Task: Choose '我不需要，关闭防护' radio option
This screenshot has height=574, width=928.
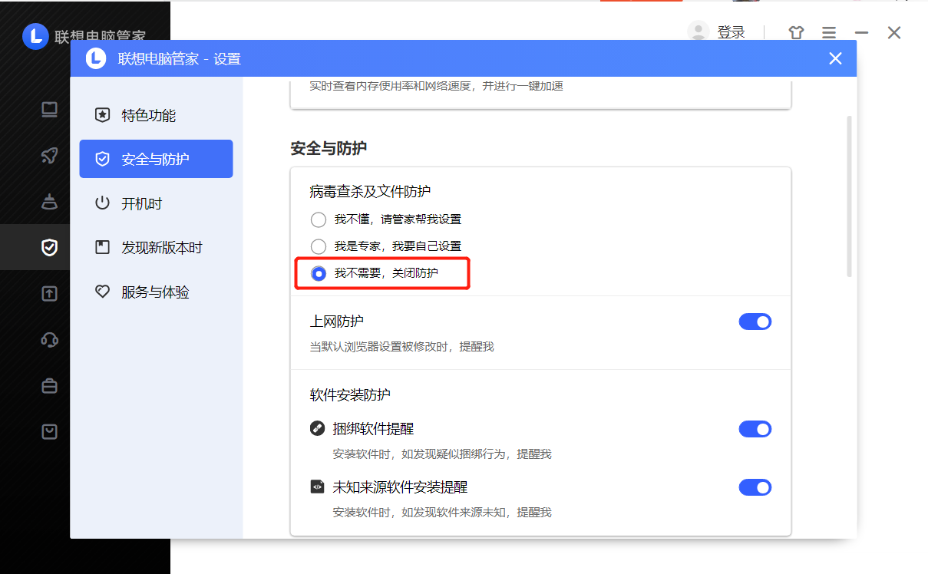Action: click(x=319, y=273)
